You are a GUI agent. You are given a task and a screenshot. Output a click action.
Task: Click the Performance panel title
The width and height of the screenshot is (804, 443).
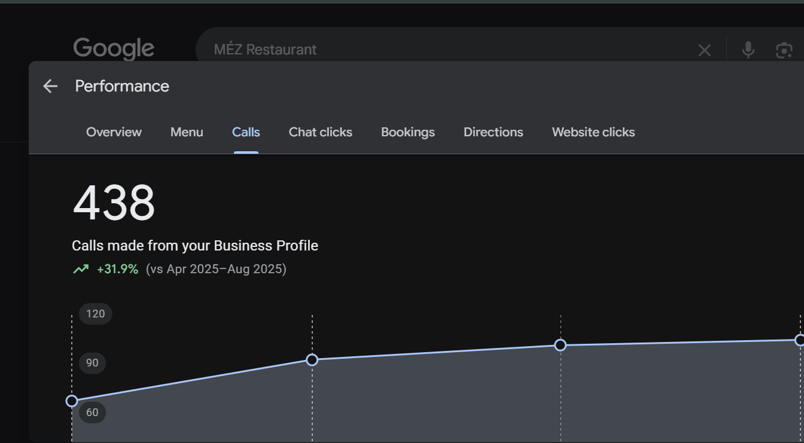(122, 86)
